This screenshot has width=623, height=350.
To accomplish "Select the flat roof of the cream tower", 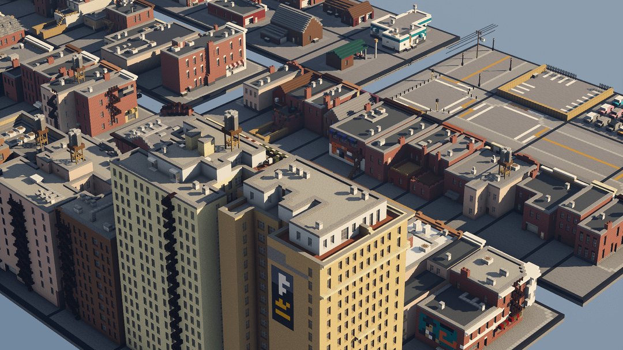I will tap(167, 167).
